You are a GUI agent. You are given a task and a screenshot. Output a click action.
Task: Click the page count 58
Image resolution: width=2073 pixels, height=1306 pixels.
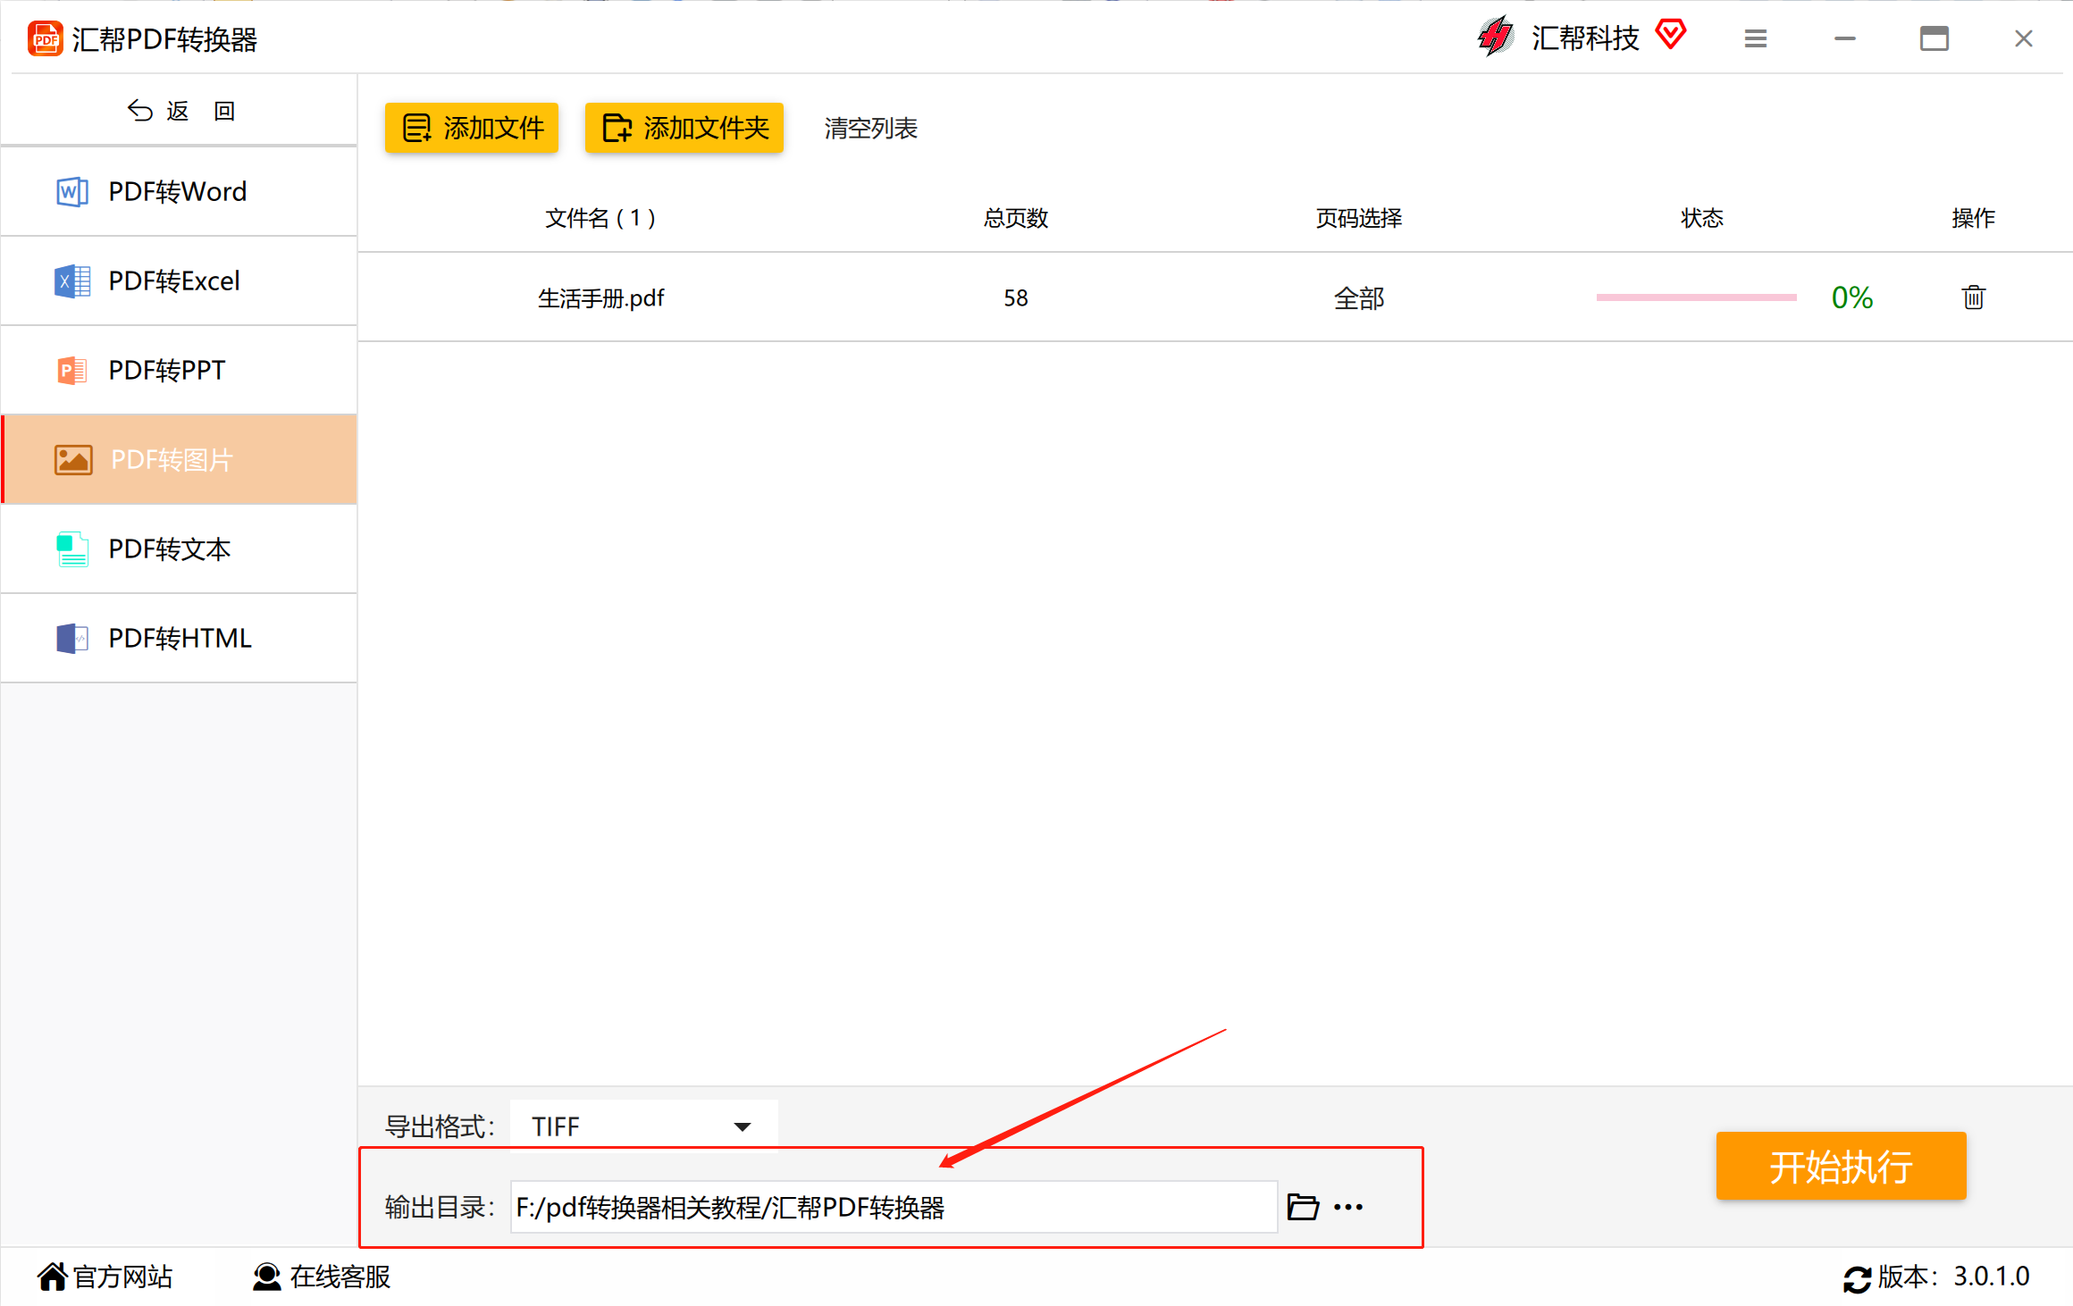1016,298
